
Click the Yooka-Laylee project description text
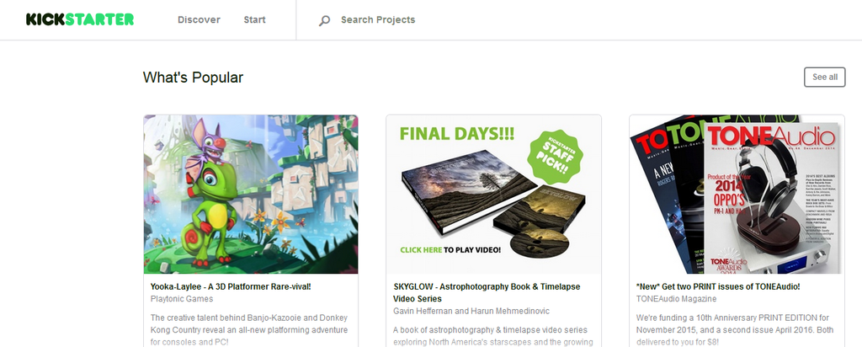(x=249, y=330)
